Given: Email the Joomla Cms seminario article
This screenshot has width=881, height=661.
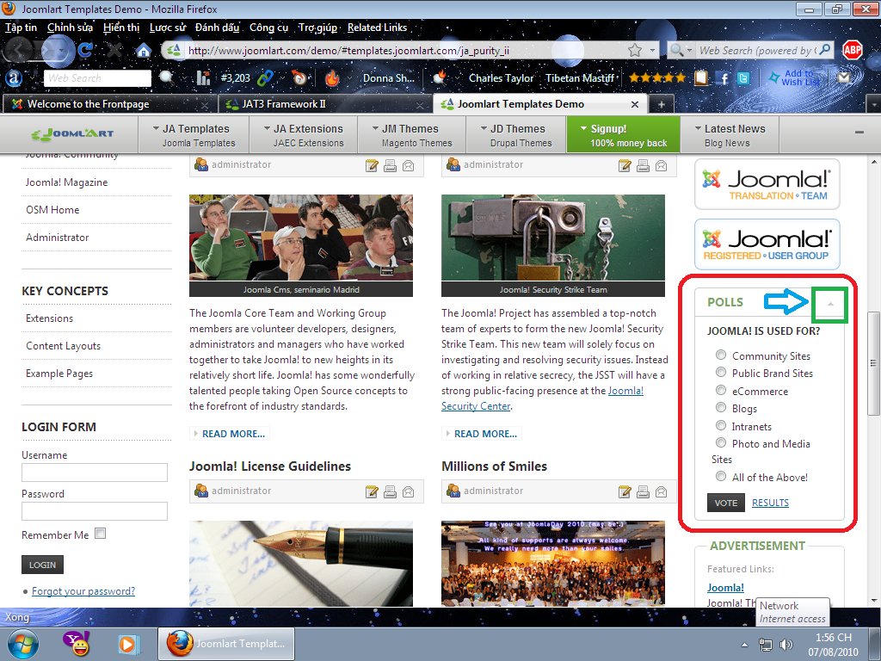Looking at the screenshot, I should [409, 165].
